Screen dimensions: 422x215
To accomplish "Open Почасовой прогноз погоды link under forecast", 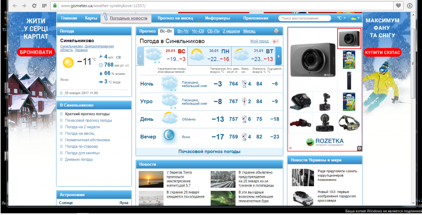I will 209,151.
